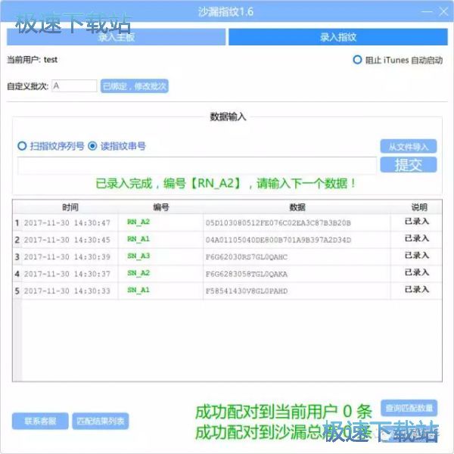Image resolution: width=454 pixels, height=454 pixels.
Task: Click the 提交 submit button
Action: 409,165
